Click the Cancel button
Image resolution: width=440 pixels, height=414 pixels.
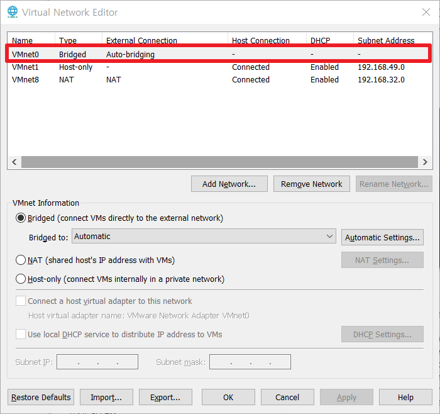287,397
